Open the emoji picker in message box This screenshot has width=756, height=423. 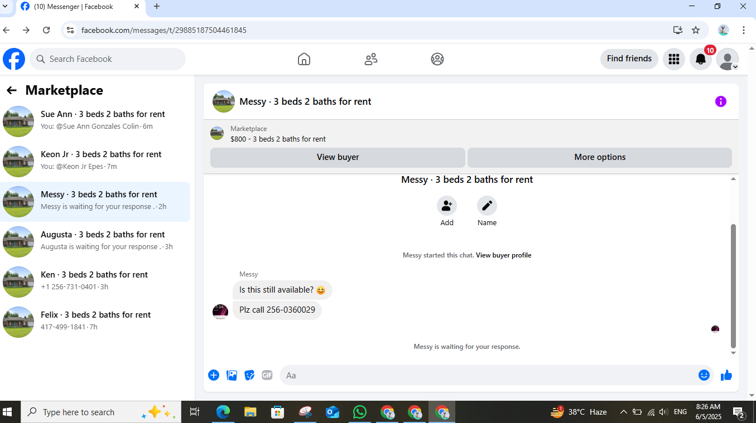[x=704, y=375]
